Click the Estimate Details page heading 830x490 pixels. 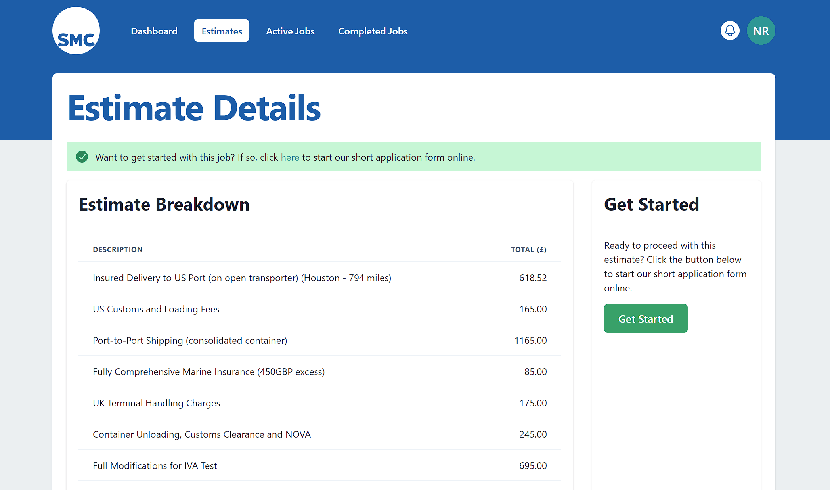pos(194,108)
